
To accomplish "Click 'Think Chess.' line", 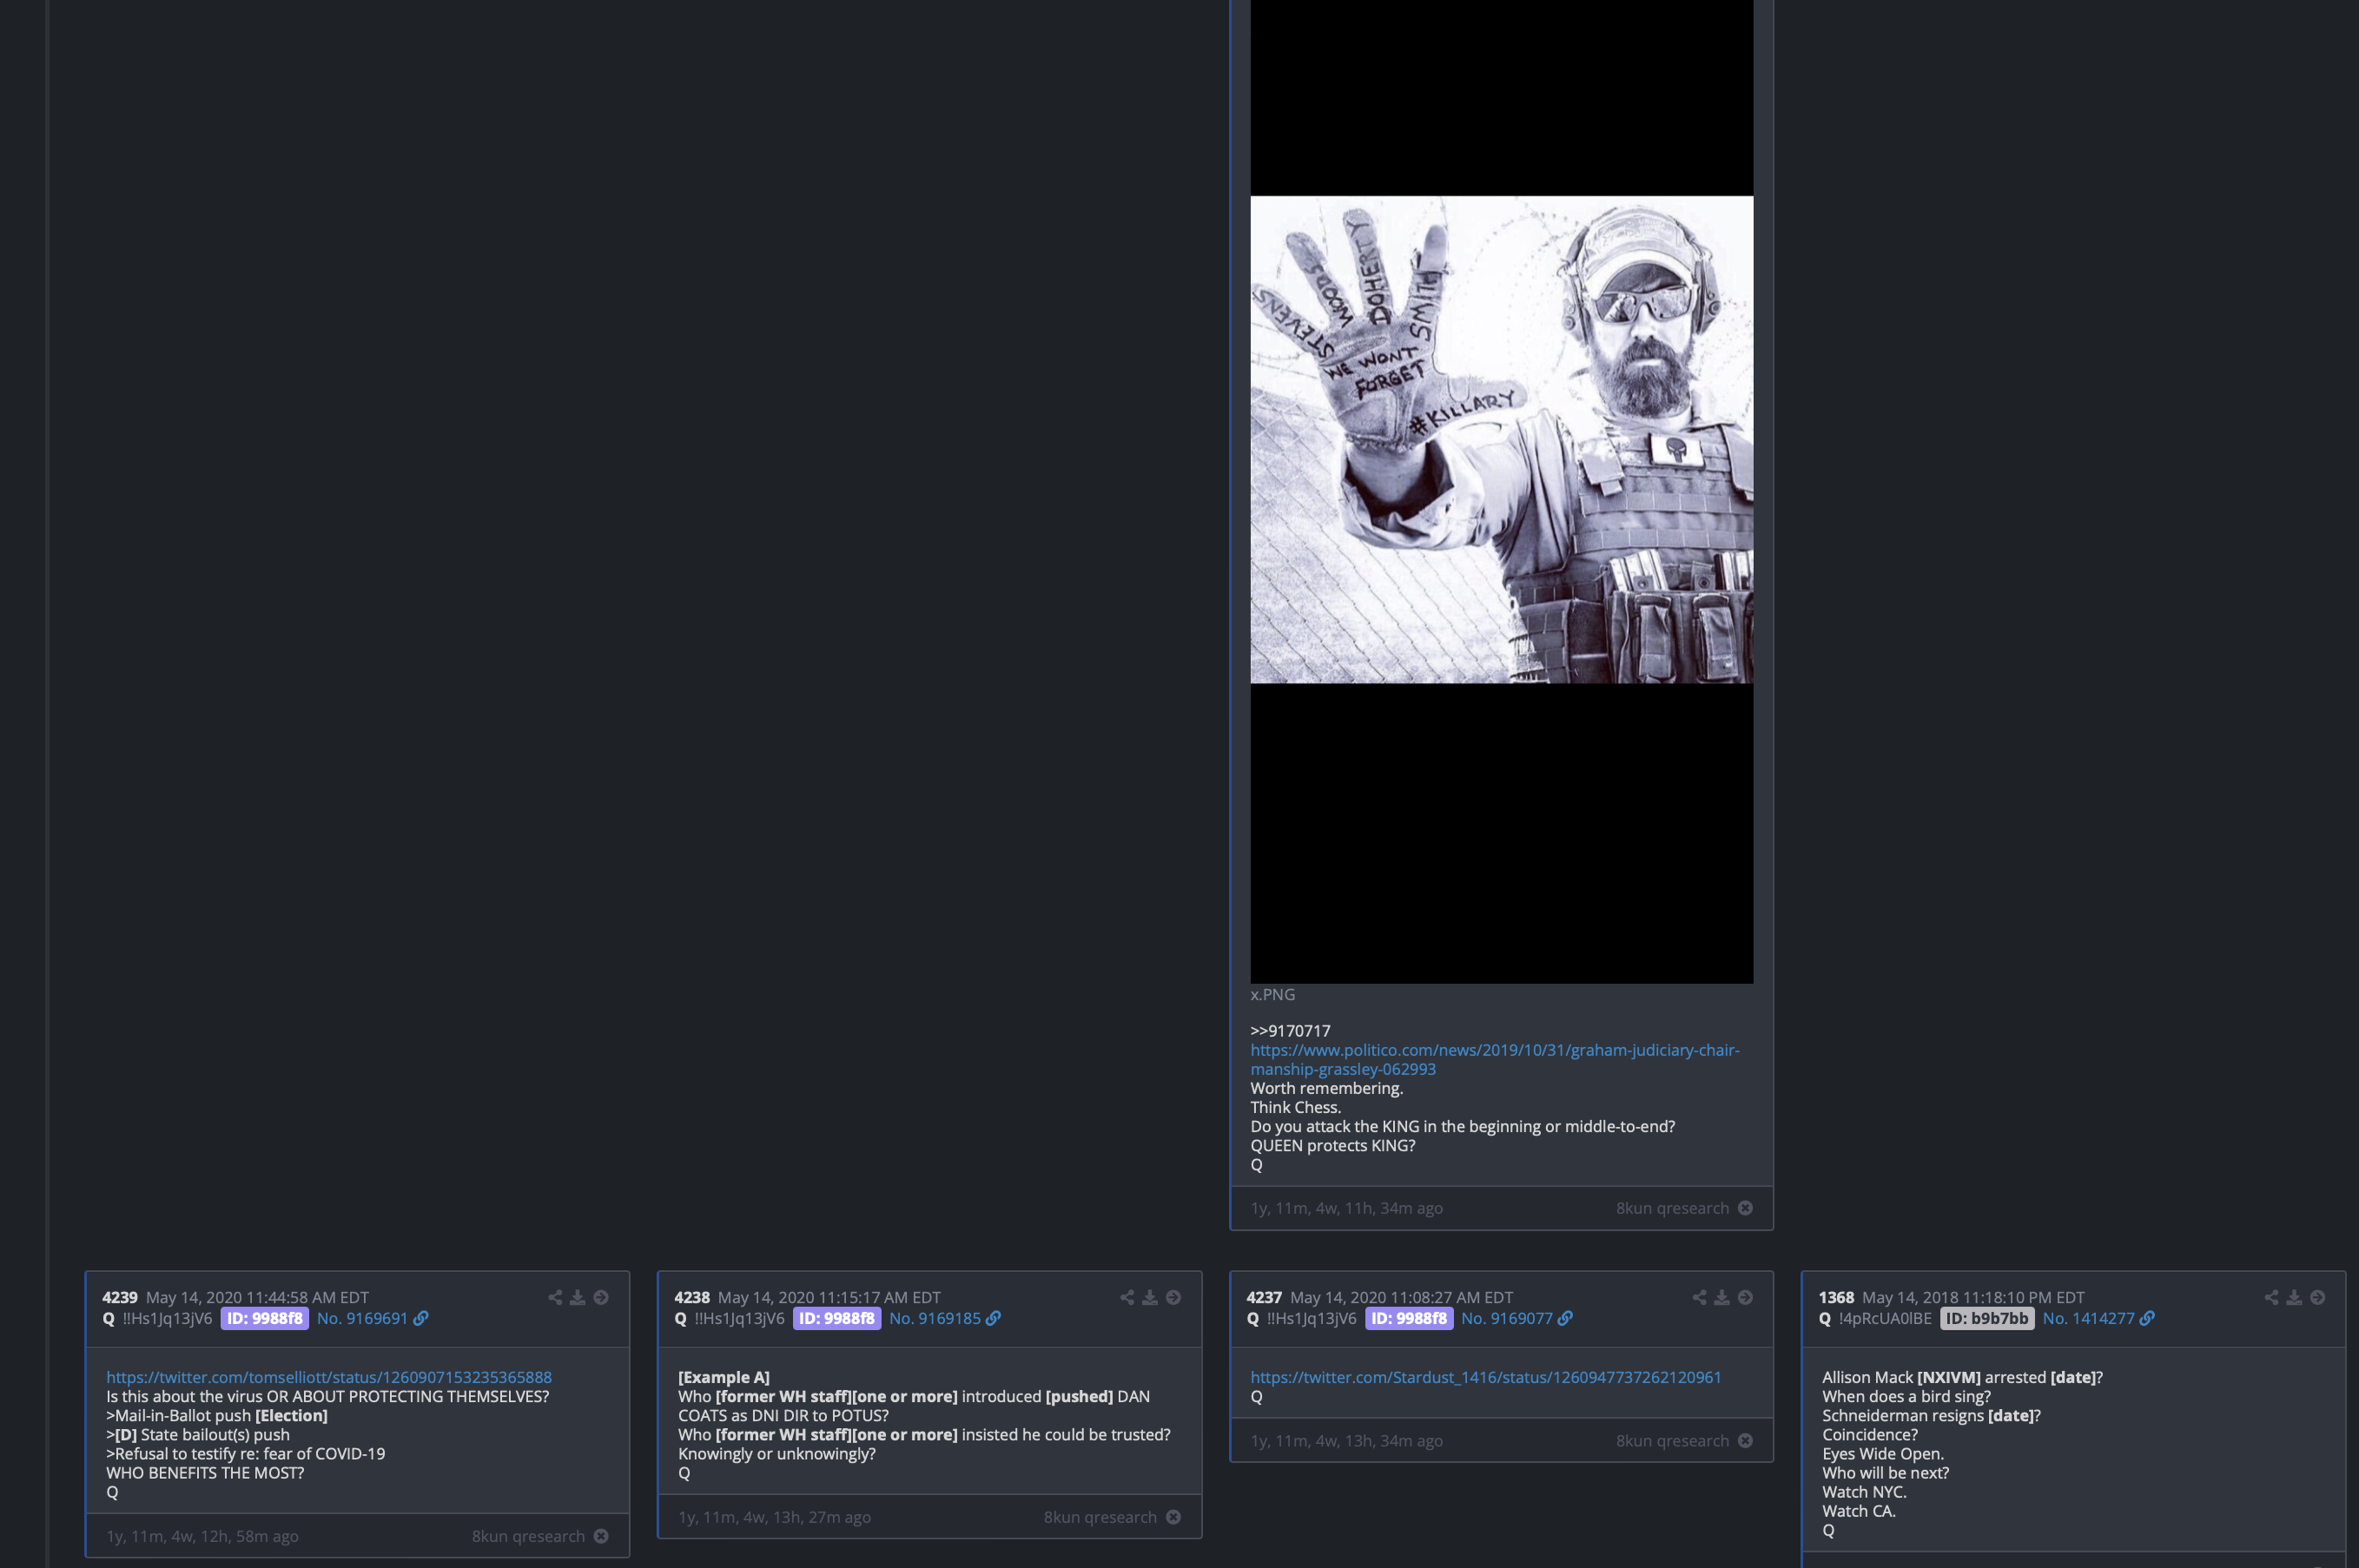I will [1296, 1107].
